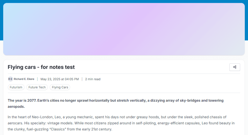Open the share icon button
This screenshot has height=135, width=248.
235,67
